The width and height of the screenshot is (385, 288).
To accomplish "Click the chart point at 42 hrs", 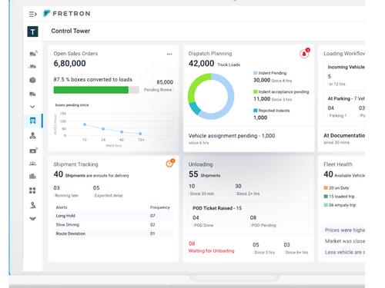I will 122,132.
